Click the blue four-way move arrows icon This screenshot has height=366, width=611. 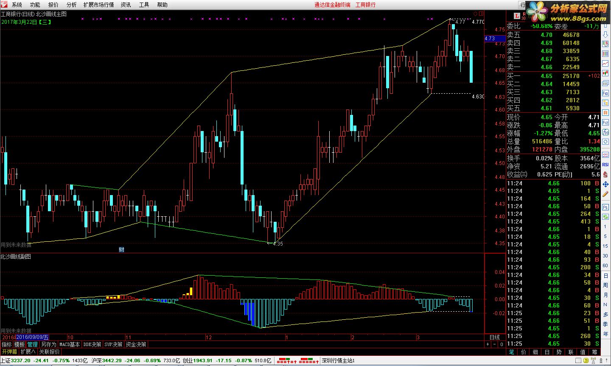click(605, 184)
